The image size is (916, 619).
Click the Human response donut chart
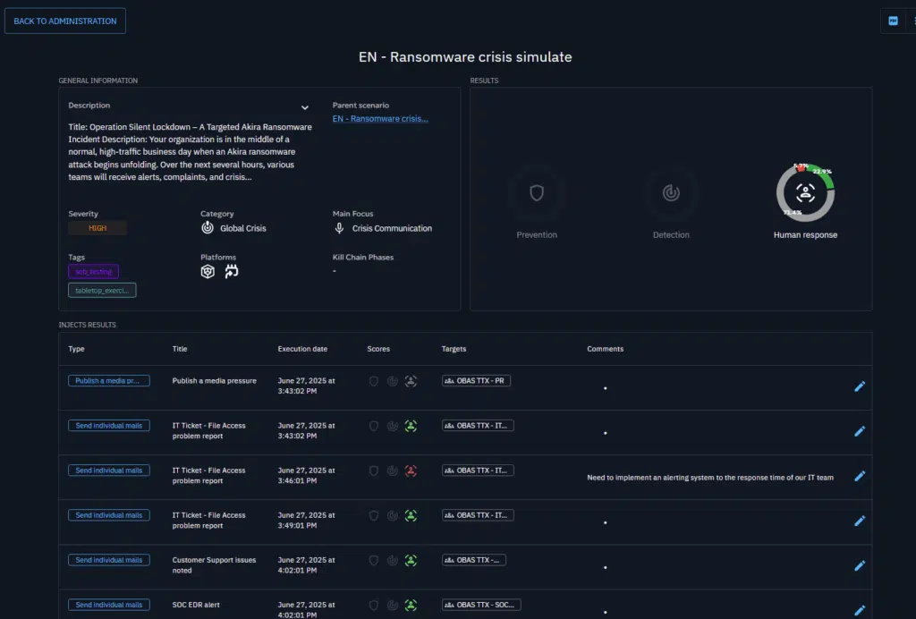tap(805, 193)
